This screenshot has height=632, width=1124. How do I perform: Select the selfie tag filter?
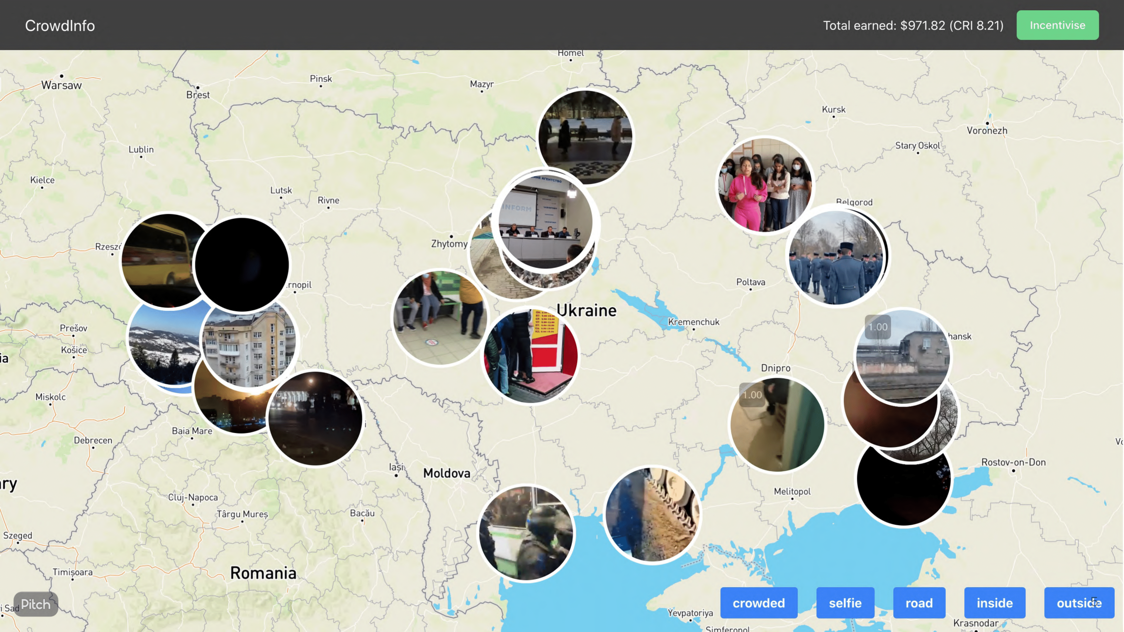(845, 603)
